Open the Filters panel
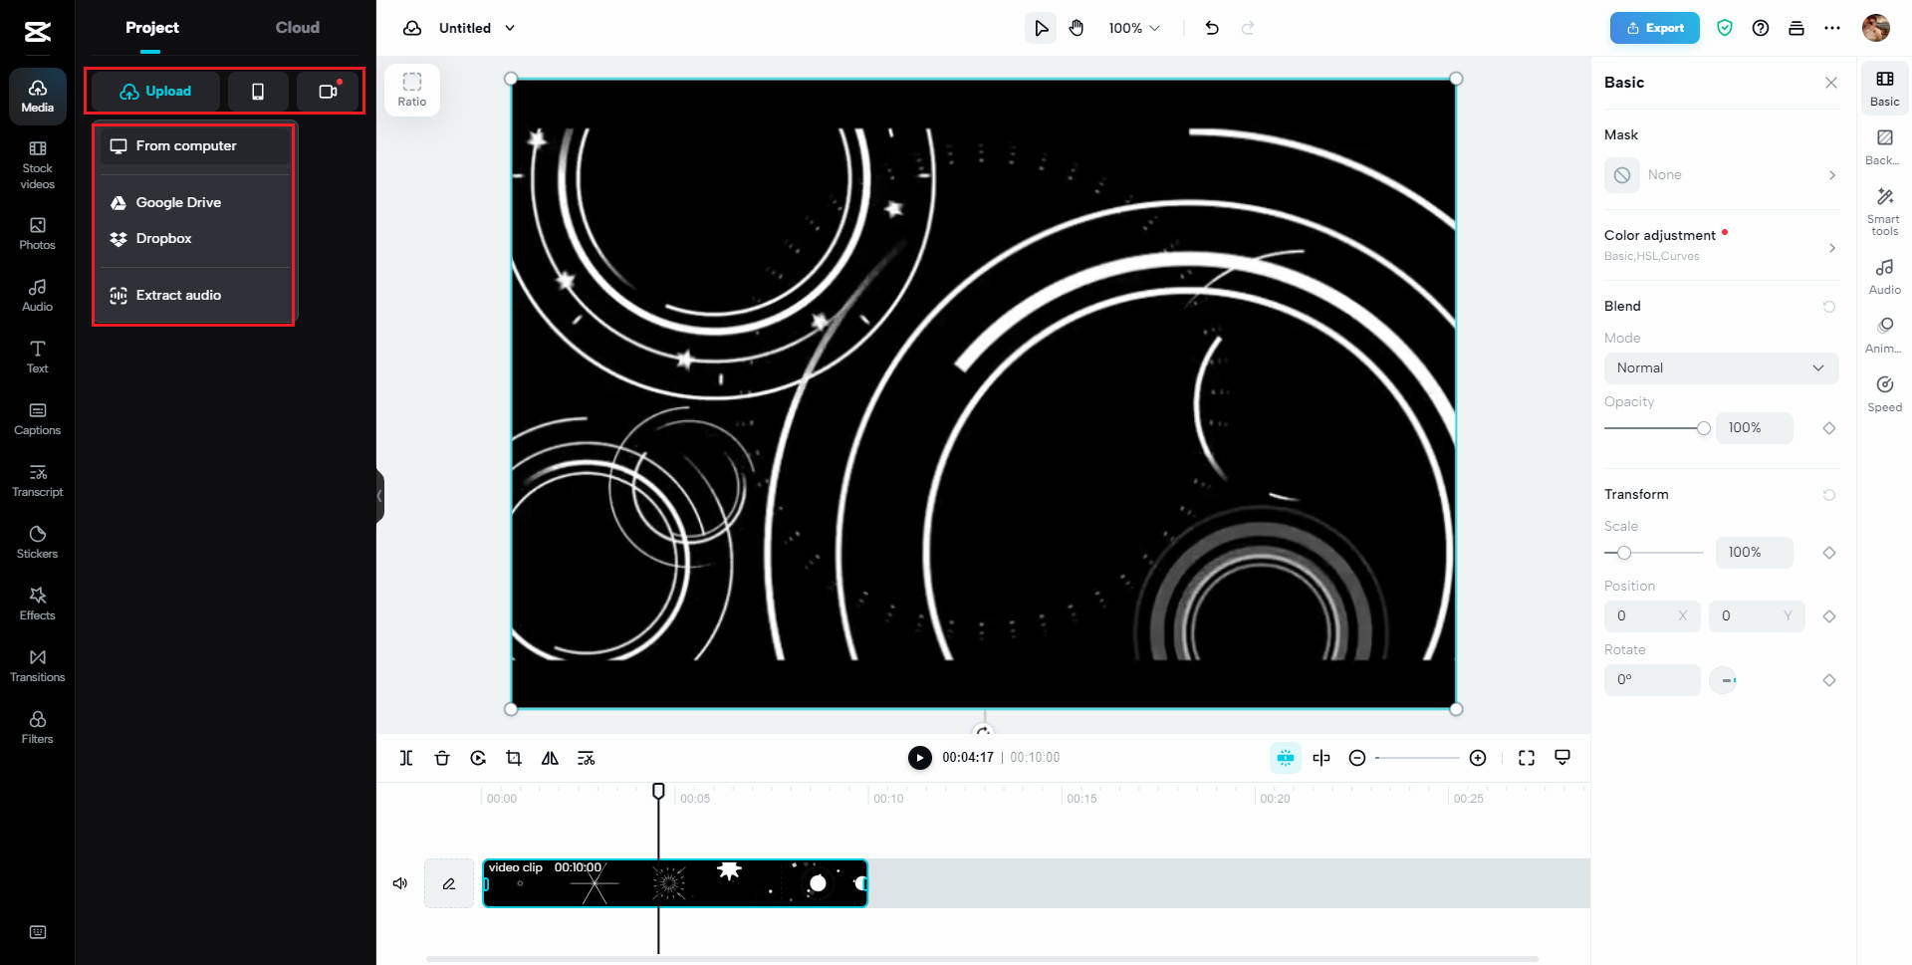This screenshot has width=1912, height=965. coord(37,728)
